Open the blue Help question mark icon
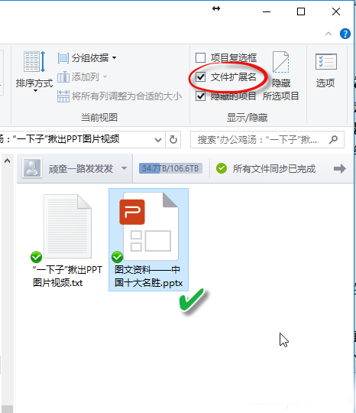Screen dimensions: 356x413 [x=345, y=34]
